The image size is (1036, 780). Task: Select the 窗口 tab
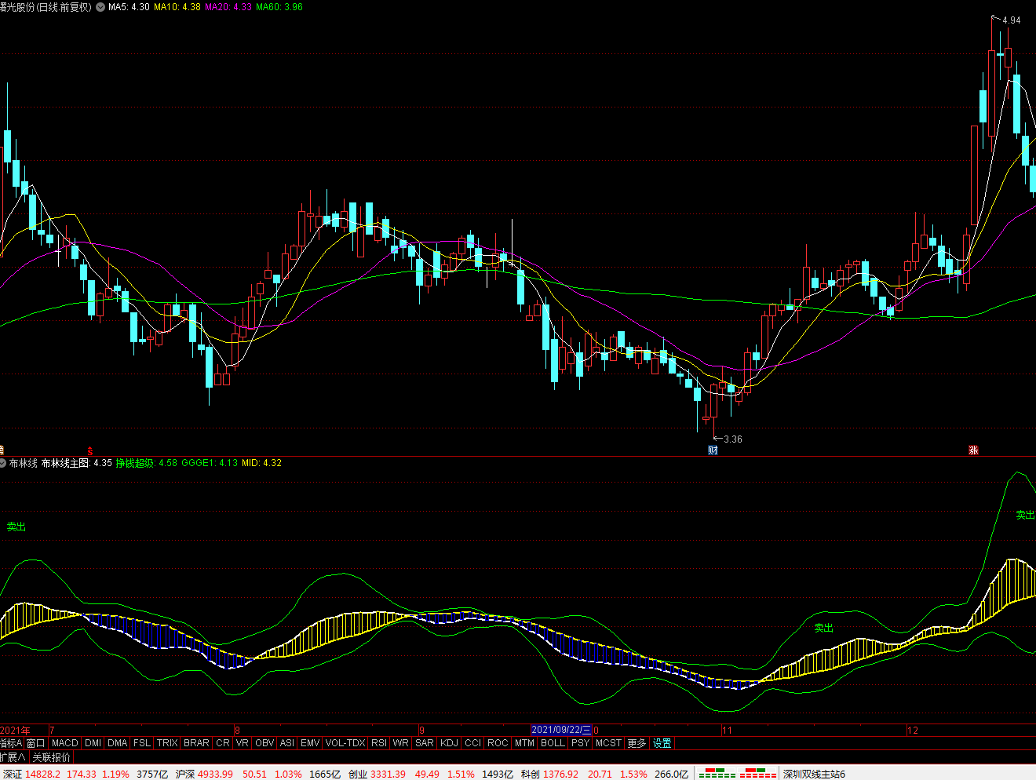(x=36, y=743)
